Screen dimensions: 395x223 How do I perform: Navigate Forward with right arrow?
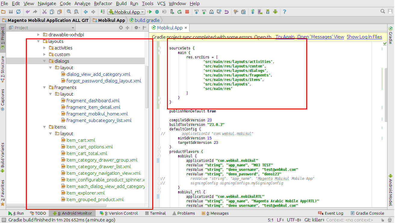(x=93, y=12)
